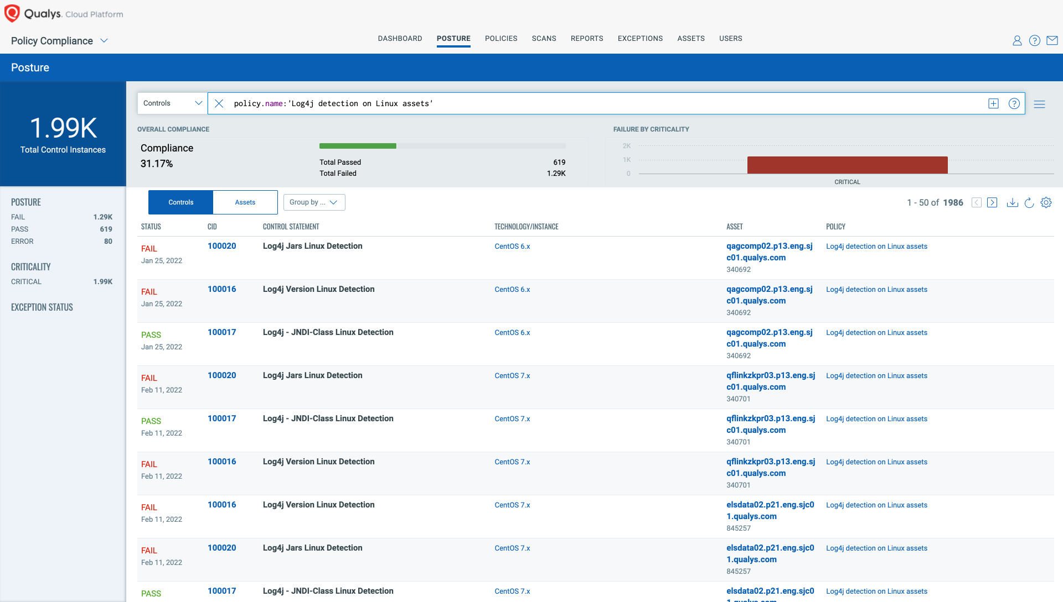Expand the Policy Compliance menu
1063x602 pixels.
click(x=105, y=41)
